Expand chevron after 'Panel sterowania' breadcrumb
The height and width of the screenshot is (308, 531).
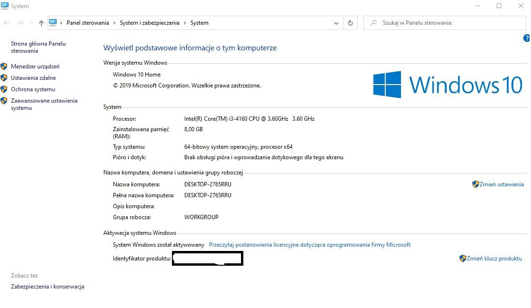pos(114,23)
